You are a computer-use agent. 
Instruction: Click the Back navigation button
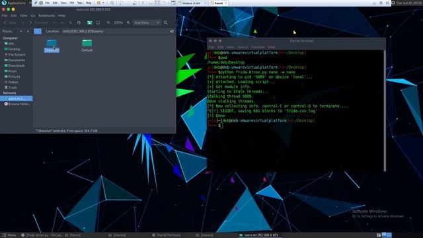pyautogui.click(x=11, y=22)
